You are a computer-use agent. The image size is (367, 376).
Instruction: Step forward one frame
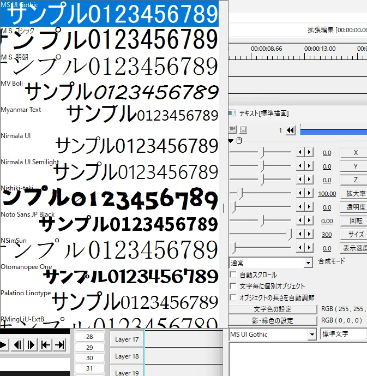tap(31, 345)
